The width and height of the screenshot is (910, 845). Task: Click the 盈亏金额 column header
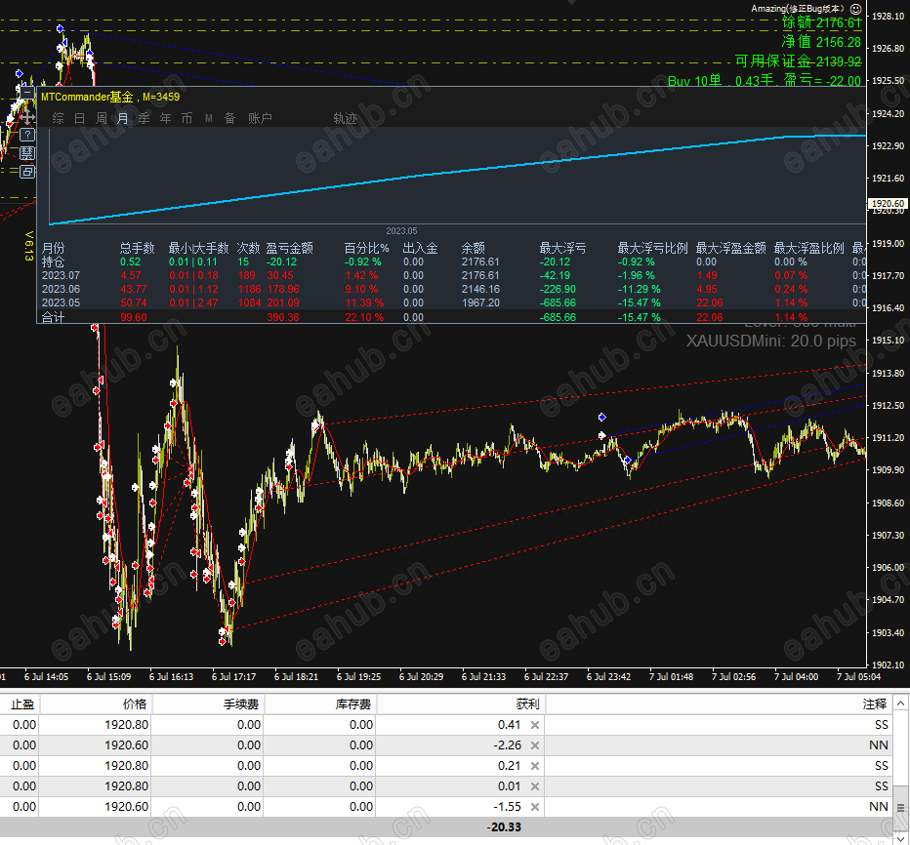290,248
